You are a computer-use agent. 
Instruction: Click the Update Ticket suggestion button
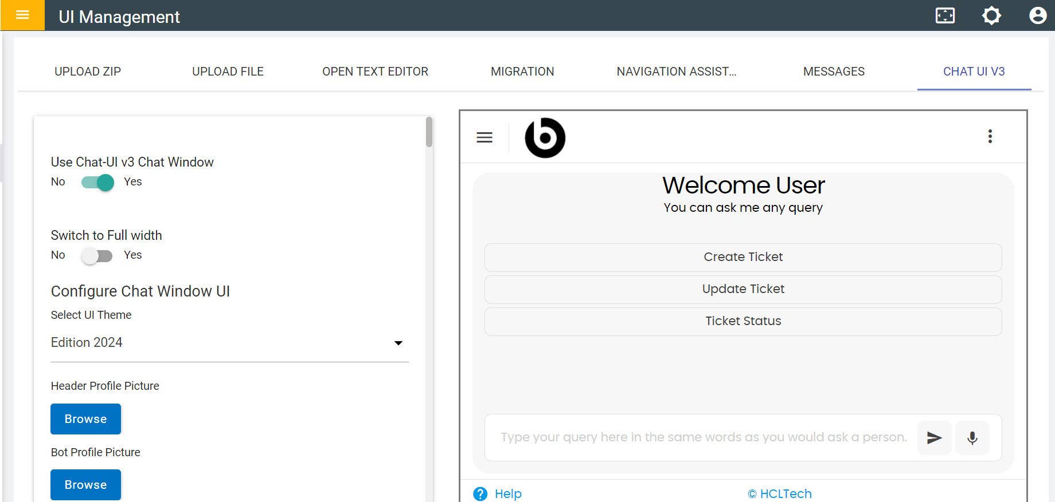tap(743, 289)
